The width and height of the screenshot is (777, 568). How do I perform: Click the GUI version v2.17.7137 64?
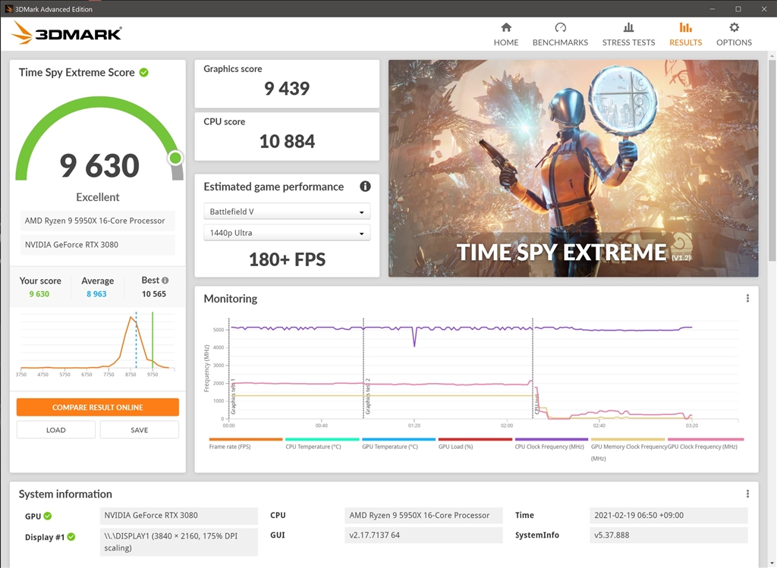pyautogui.click(x=423, y=535)
